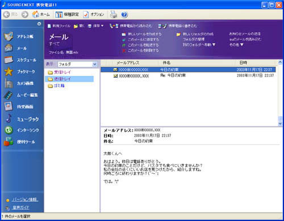Click the mail list scrollbar thumb

tap(280, 118)
